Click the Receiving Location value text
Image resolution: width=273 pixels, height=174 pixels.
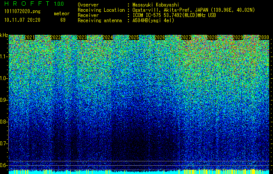pos(194,10)
